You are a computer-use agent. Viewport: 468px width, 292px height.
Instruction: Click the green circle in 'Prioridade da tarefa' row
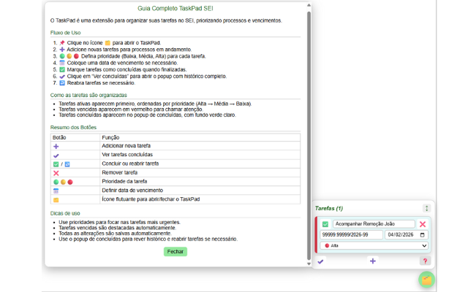pyautogui.click(x=56, y=182)
